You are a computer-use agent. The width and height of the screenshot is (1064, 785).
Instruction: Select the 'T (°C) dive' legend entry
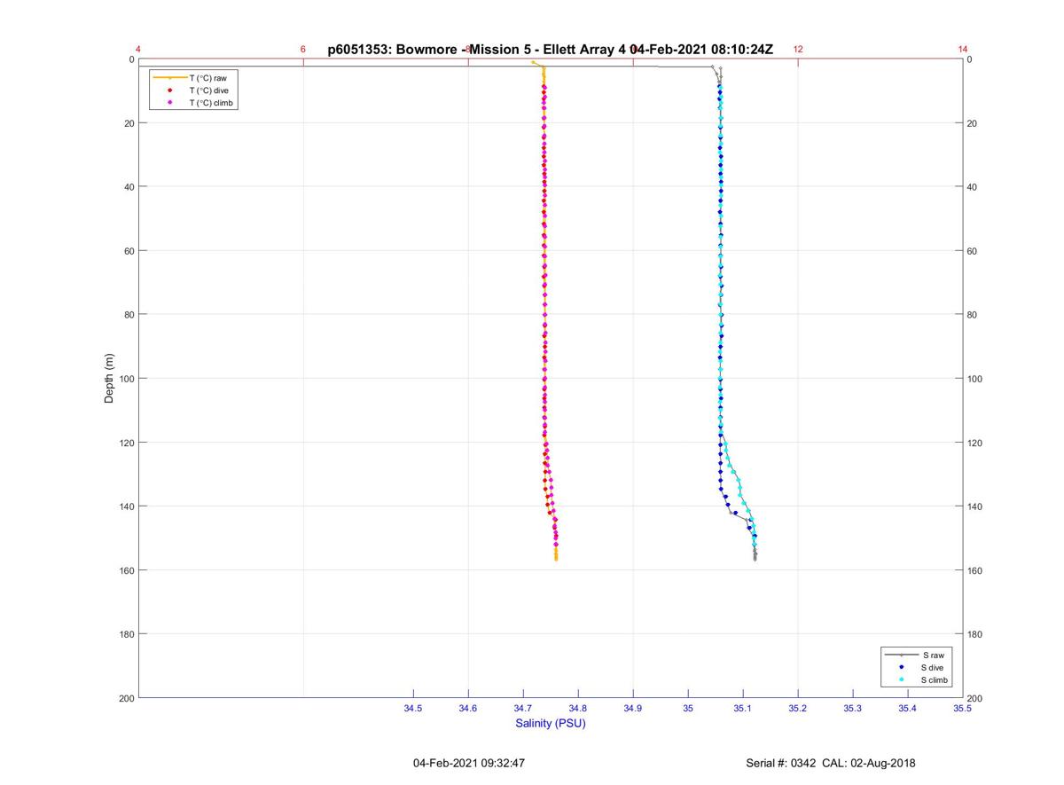pos(193,90)
